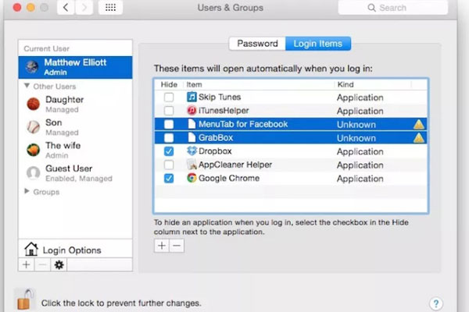Image resolution: width=469 pixels, height=312 pixels.
Task: Click the warning icon on GrabBox row
Action: click(x=419, y=138)
